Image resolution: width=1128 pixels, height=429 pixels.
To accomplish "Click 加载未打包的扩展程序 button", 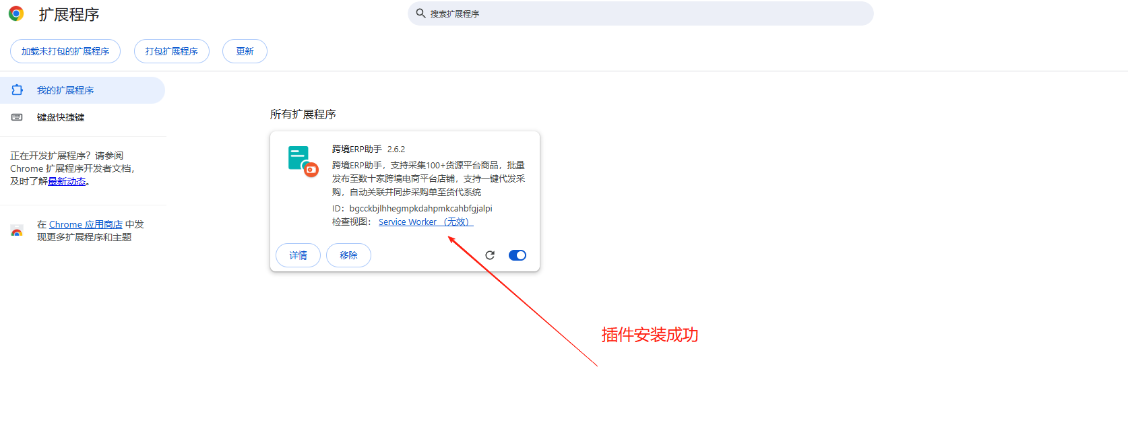I will pyautogui.click(x=65, y=51).
